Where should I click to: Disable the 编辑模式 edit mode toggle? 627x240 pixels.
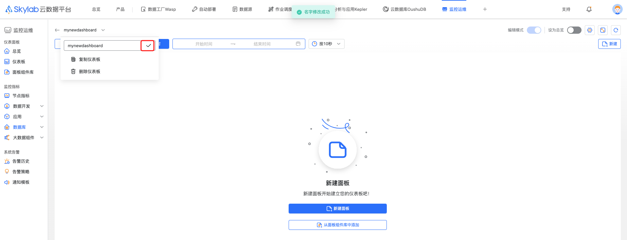(x=534, y=30)
